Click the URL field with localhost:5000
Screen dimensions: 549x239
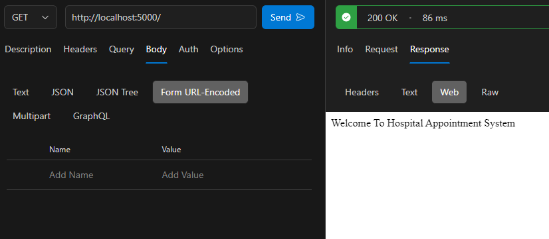click(x=161, y=17)
